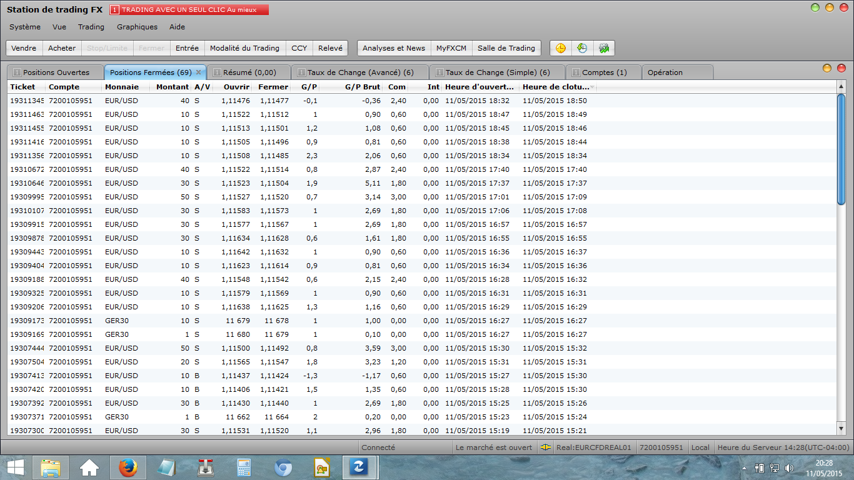
Task: Toggle the one-click trading red banner
Action: point(189,10)
